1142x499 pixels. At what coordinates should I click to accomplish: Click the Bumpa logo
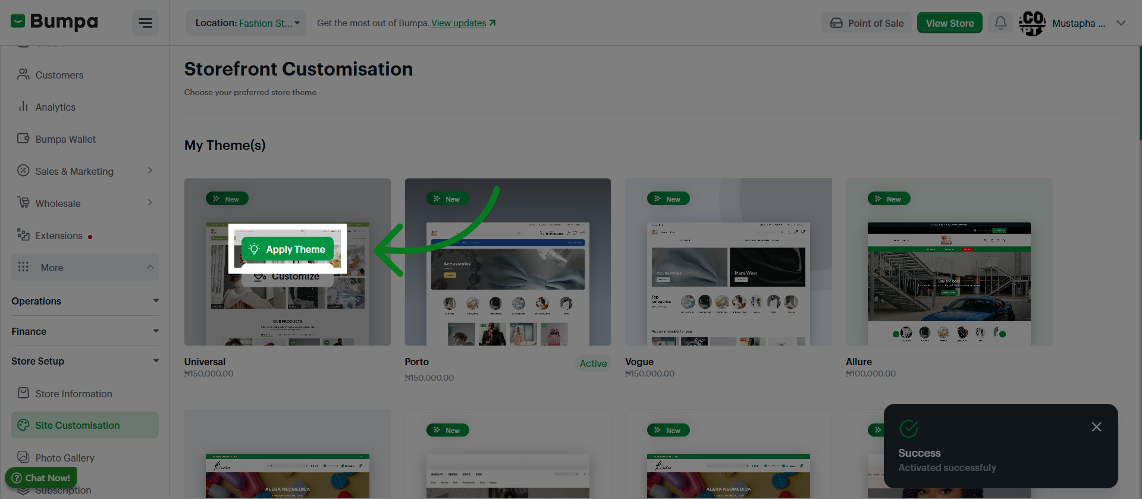point(54,22)
